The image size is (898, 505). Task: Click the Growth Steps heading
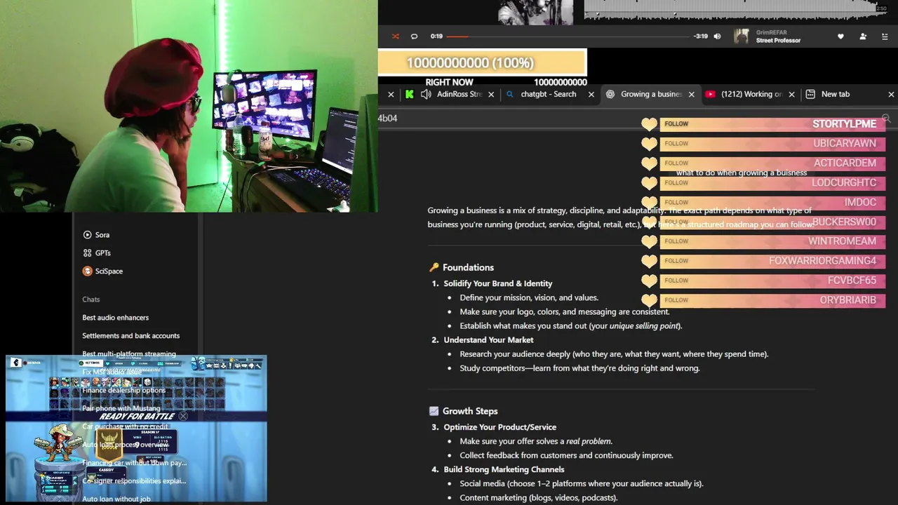point(470,411)
